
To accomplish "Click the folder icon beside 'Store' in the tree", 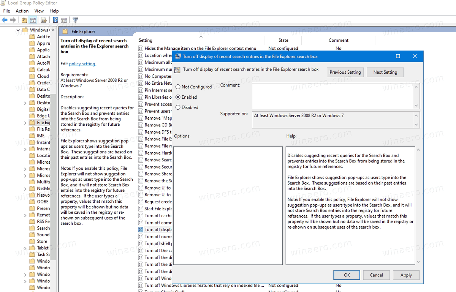I will (32, 241).
